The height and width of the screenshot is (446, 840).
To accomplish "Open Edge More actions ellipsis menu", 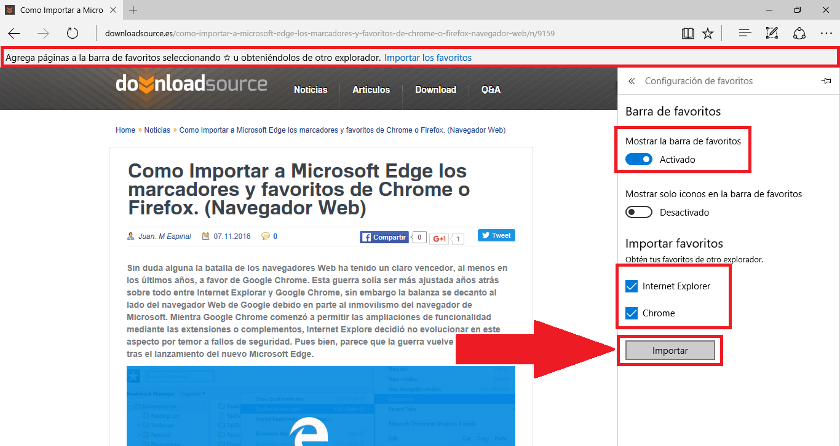I will [826, 33].
